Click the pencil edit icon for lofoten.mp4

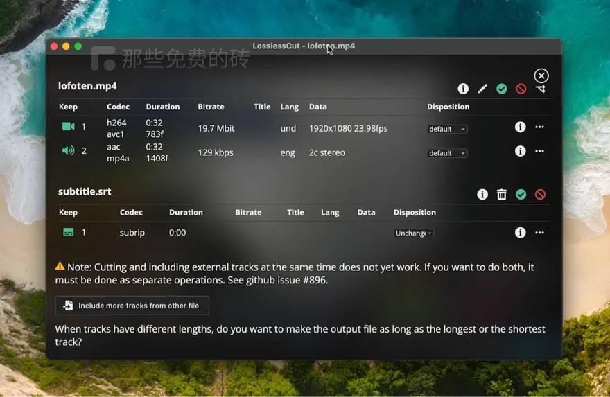coord(482,89)
